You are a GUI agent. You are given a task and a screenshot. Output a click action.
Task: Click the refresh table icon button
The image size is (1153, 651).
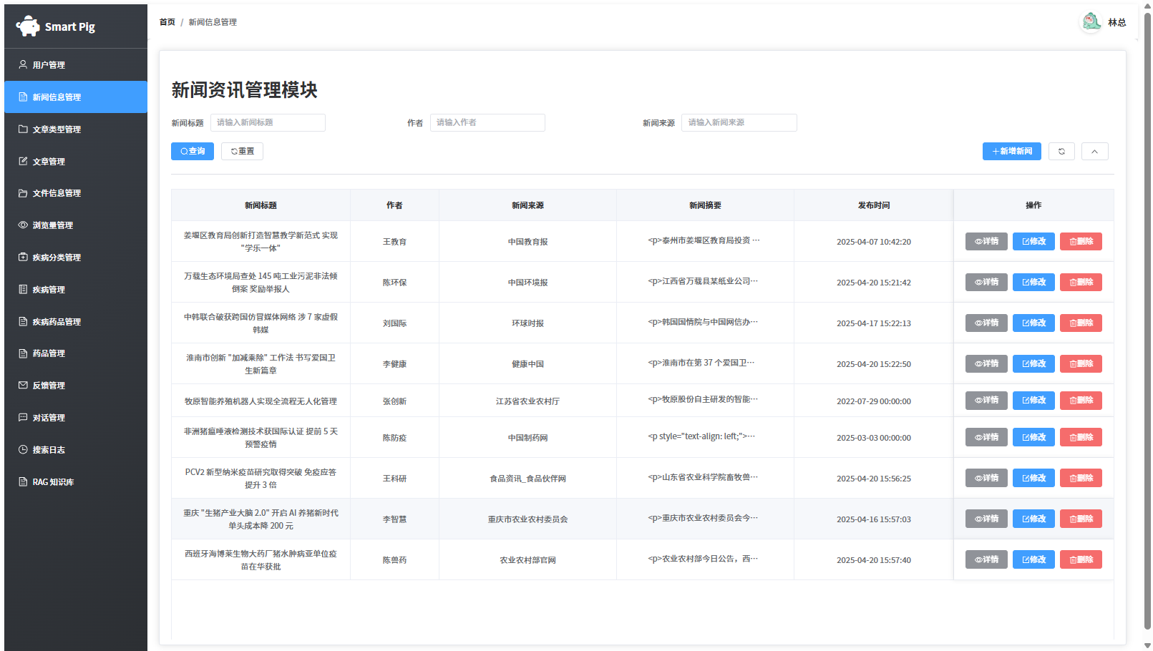pos(1061,152)
